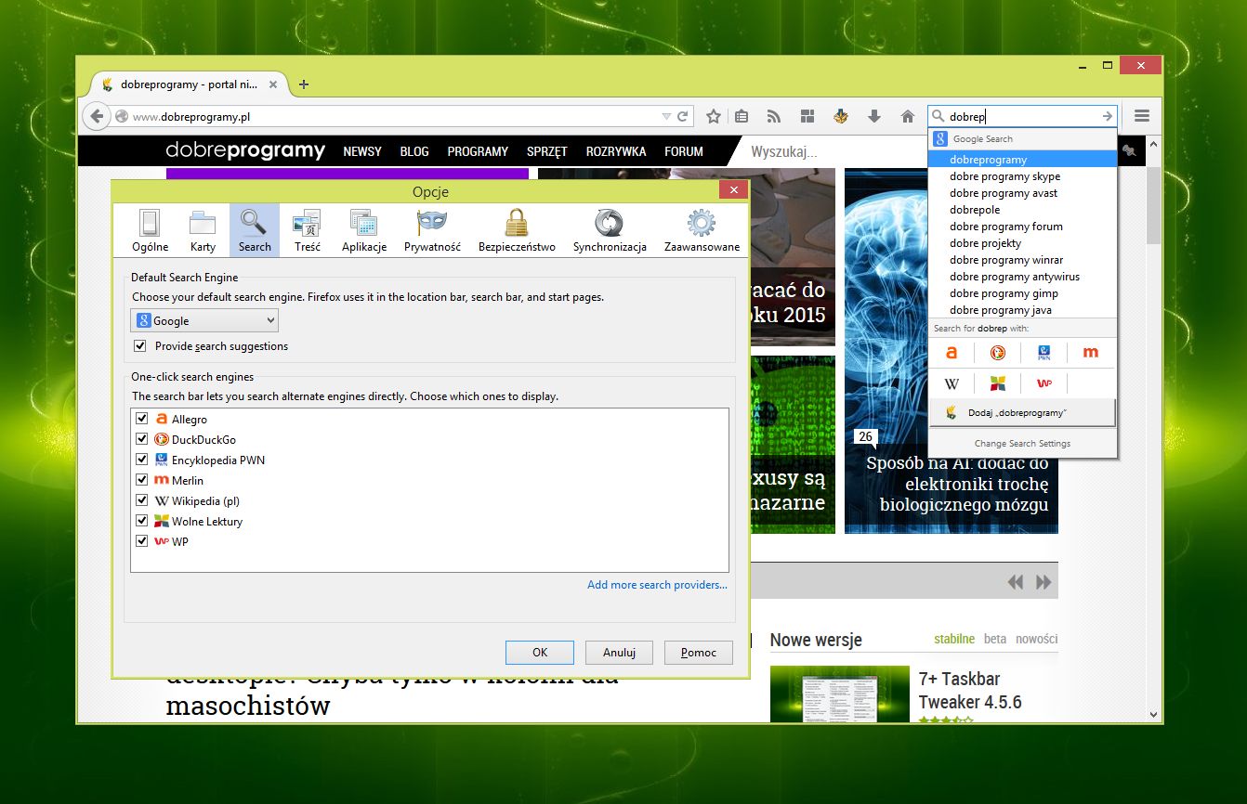Open FORUM in site navigation
This screenshot has width=1247, height=804.
(684, 151)
